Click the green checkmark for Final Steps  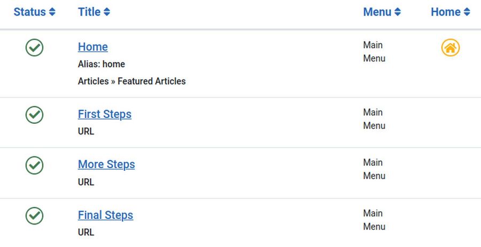coord(34,216)
